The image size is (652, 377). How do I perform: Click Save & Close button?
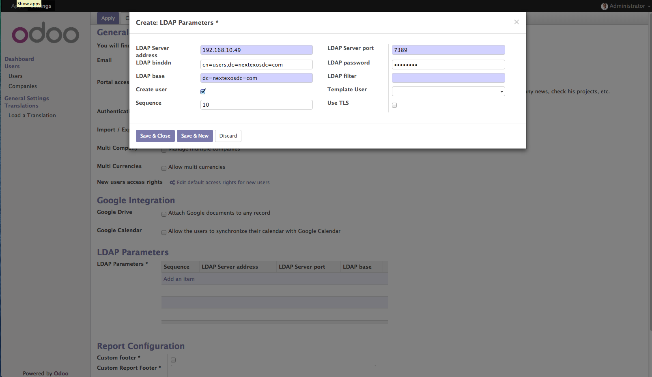coord(155,136)
